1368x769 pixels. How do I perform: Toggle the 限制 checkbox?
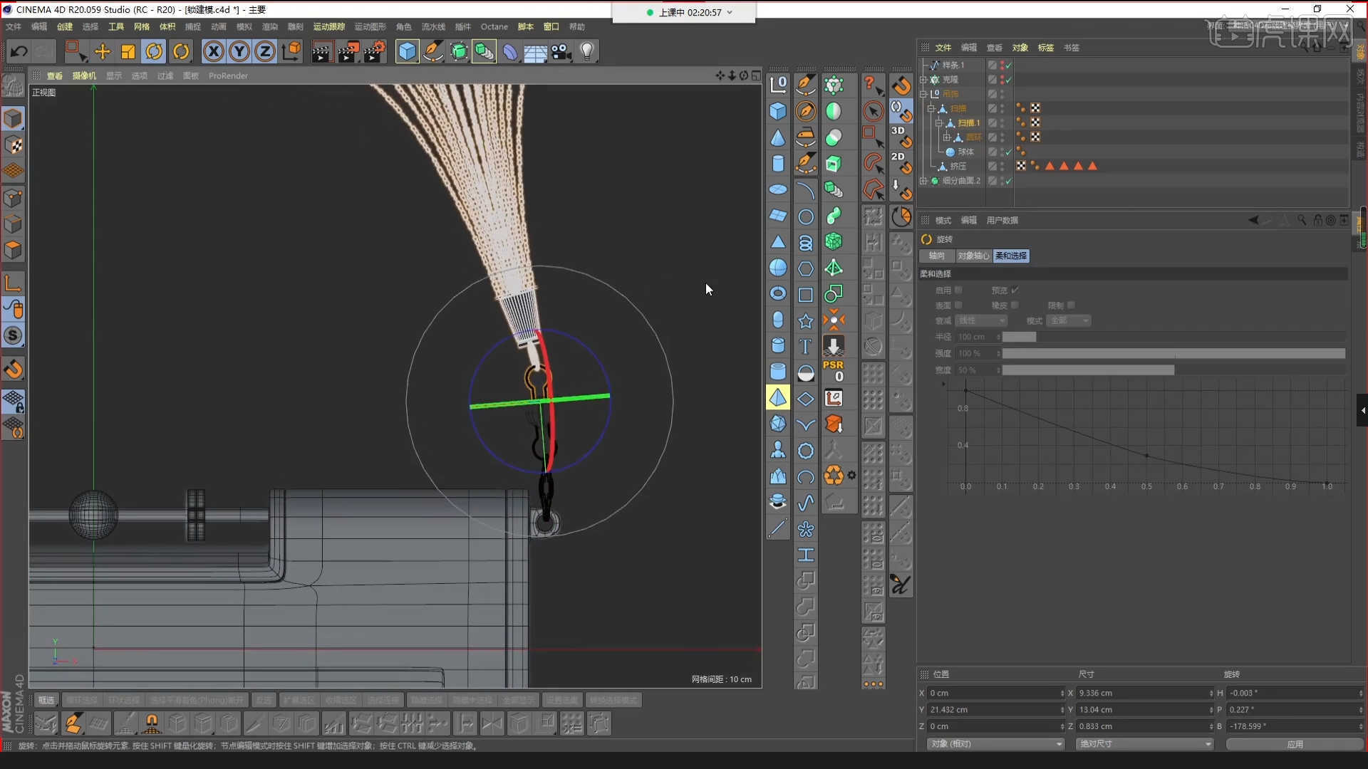click(x=1071, y=305)
